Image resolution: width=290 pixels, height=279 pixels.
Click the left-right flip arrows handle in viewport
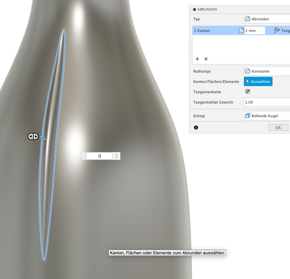pos(33,136)
